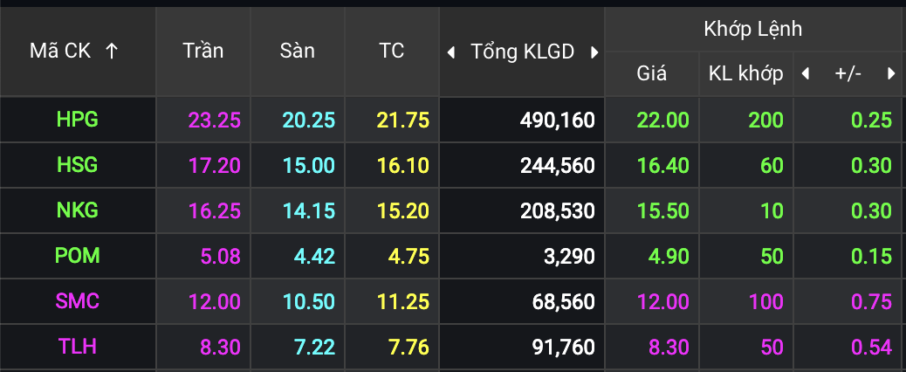This screenshot has width=906, height=372.
Task: Click the TC column header
Action: (392, 52)
